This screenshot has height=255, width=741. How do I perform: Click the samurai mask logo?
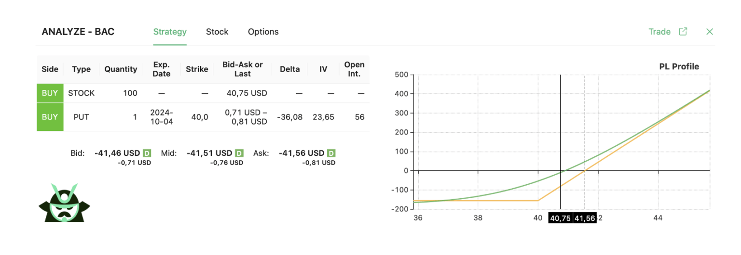[64, 203]
